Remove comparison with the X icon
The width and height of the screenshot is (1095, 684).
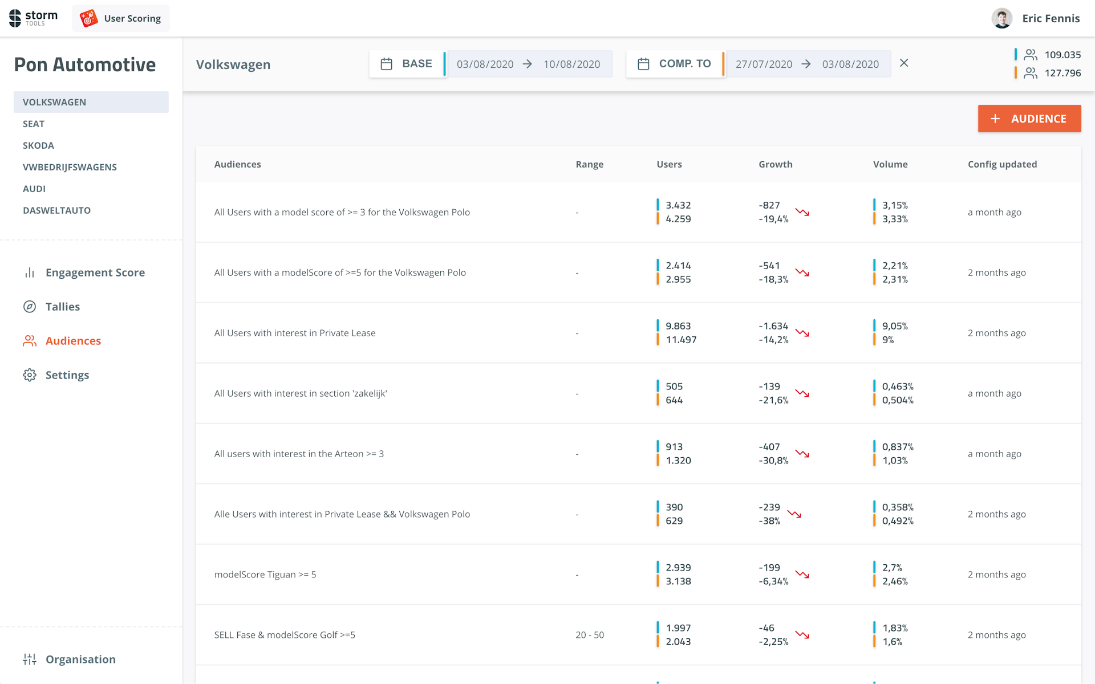pyautogui.click(x=904, y=63)
